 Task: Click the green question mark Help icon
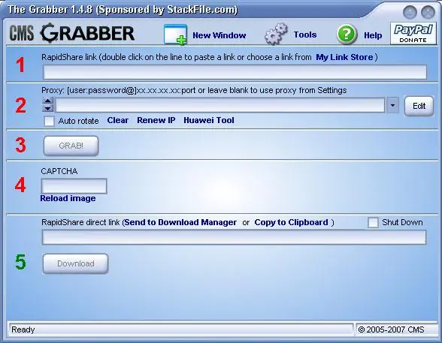tap(347, 35)
